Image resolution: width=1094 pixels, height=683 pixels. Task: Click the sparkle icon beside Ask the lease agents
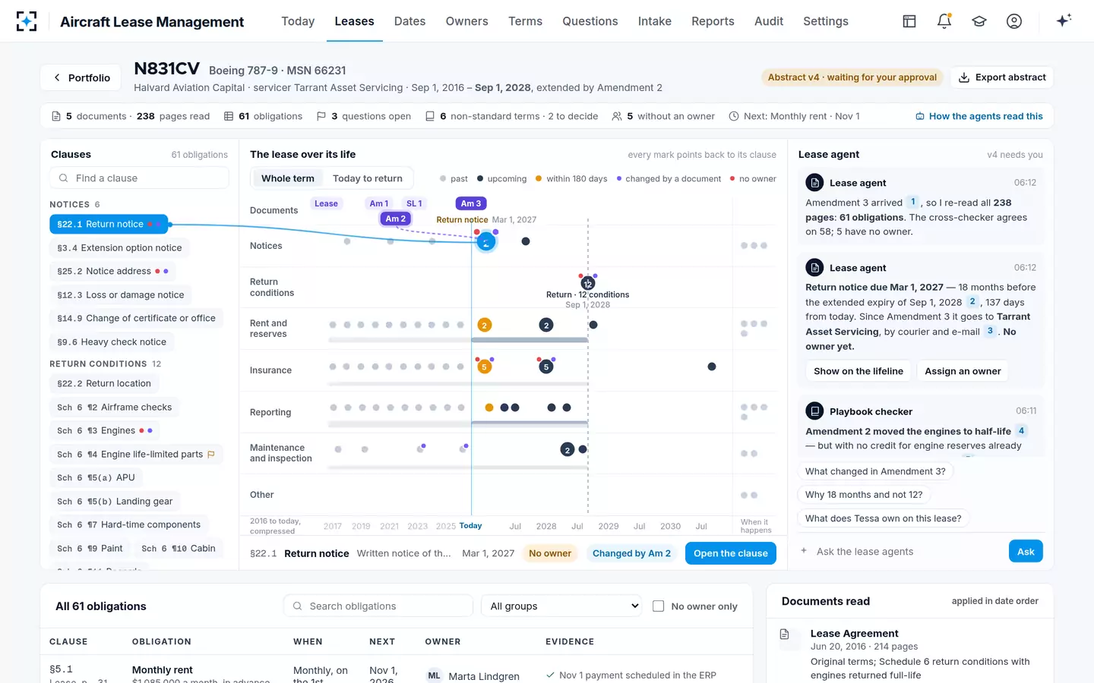(804, 551)
